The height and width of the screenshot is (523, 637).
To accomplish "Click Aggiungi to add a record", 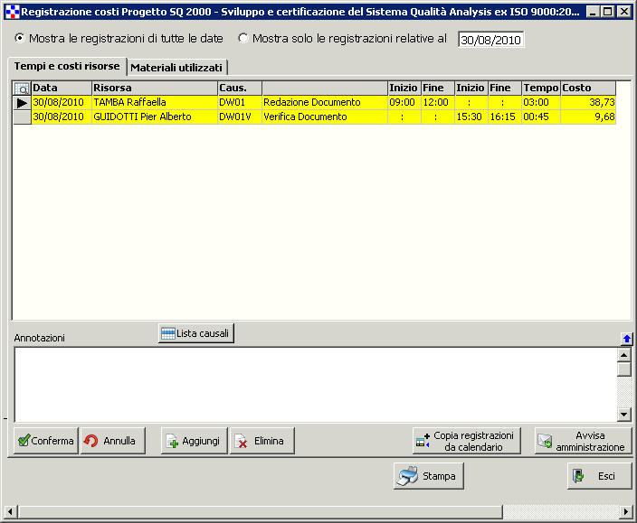I will [194, 441].
